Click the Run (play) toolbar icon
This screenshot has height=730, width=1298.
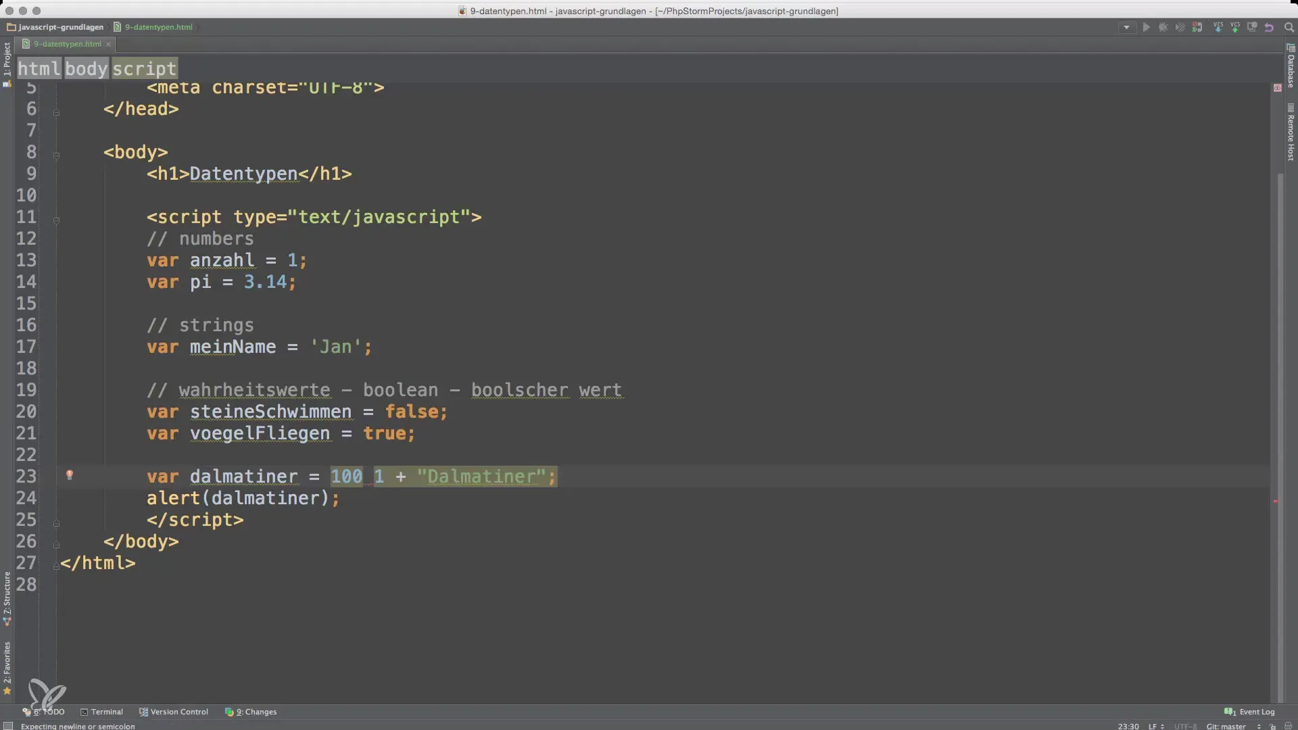(1146, 28)
